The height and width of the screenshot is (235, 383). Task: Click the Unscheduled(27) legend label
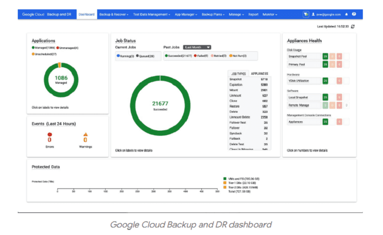[44, 54]
